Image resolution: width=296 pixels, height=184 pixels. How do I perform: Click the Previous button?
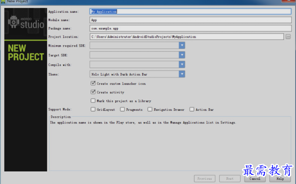click(x=204, y=178)
